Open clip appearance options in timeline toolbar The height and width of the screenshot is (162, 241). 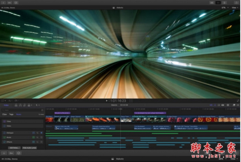click(x=228, y=105)
